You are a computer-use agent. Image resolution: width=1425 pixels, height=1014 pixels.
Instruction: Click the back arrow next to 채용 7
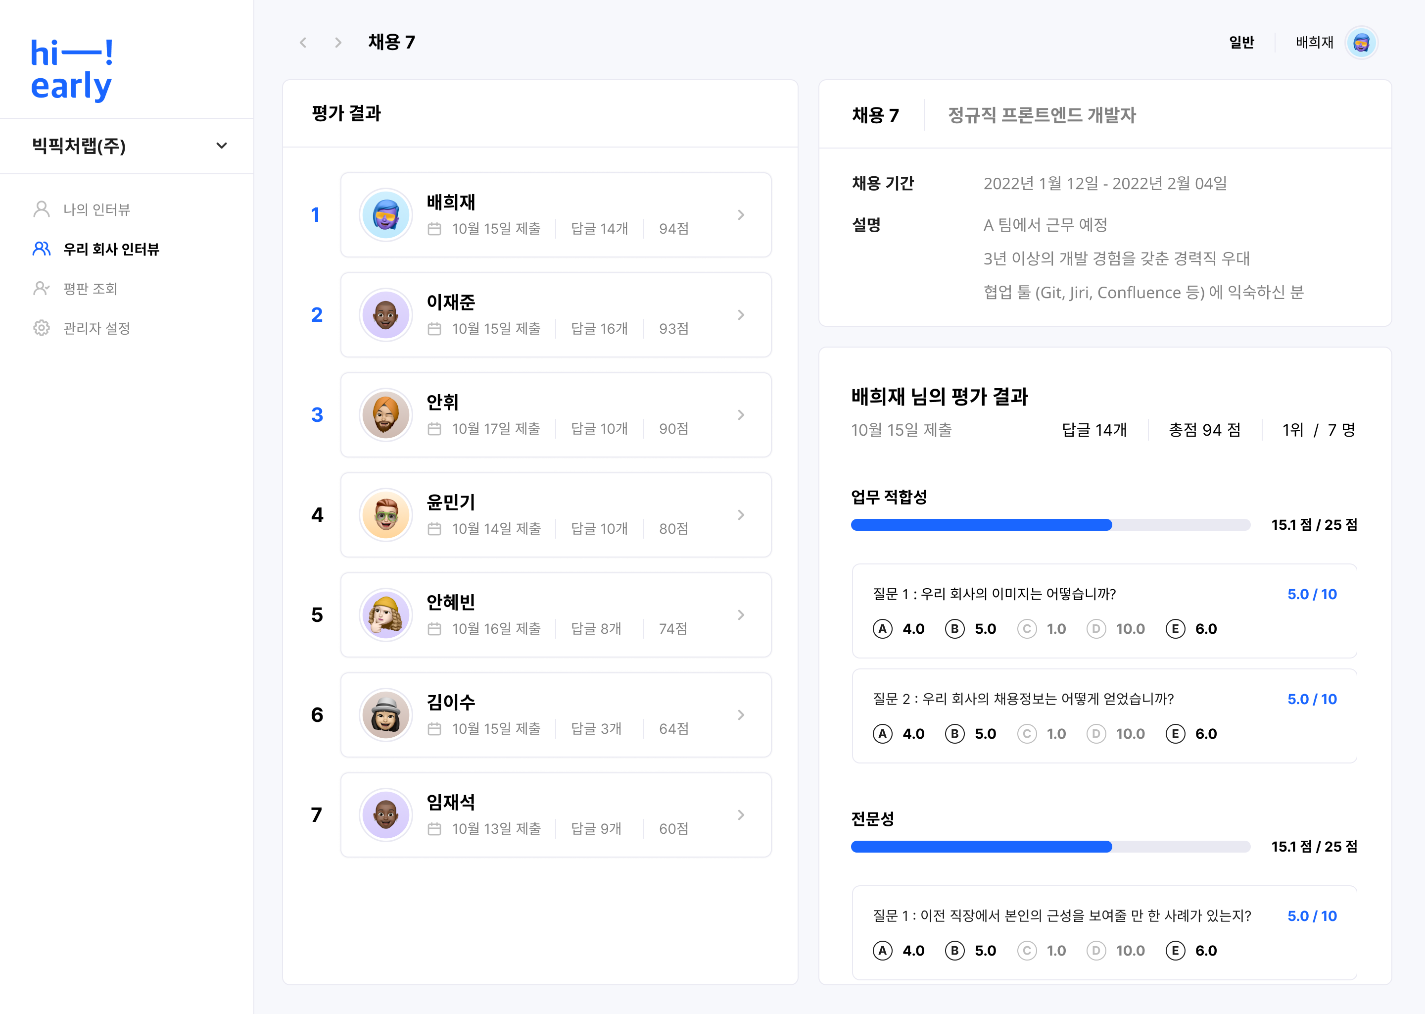pos(303,43)
